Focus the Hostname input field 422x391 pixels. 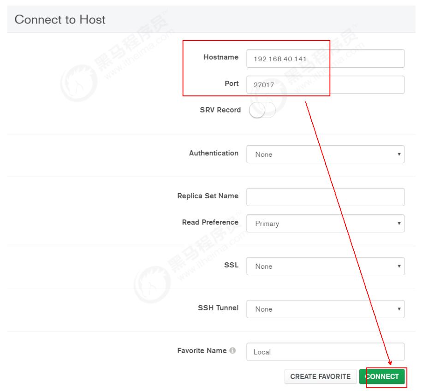coord(325,59)
